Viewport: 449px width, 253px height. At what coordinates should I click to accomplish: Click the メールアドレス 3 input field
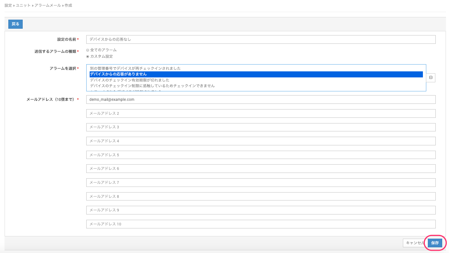(261, 127)
